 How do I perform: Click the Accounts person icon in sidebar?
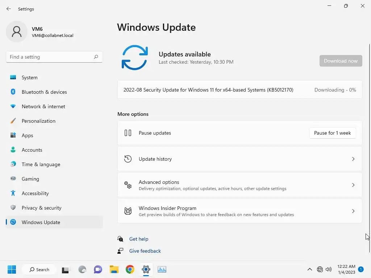[x=13, y=149]
